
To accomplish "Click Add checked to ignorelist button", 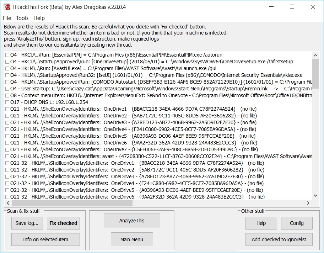I will click(x=279, y=239).
